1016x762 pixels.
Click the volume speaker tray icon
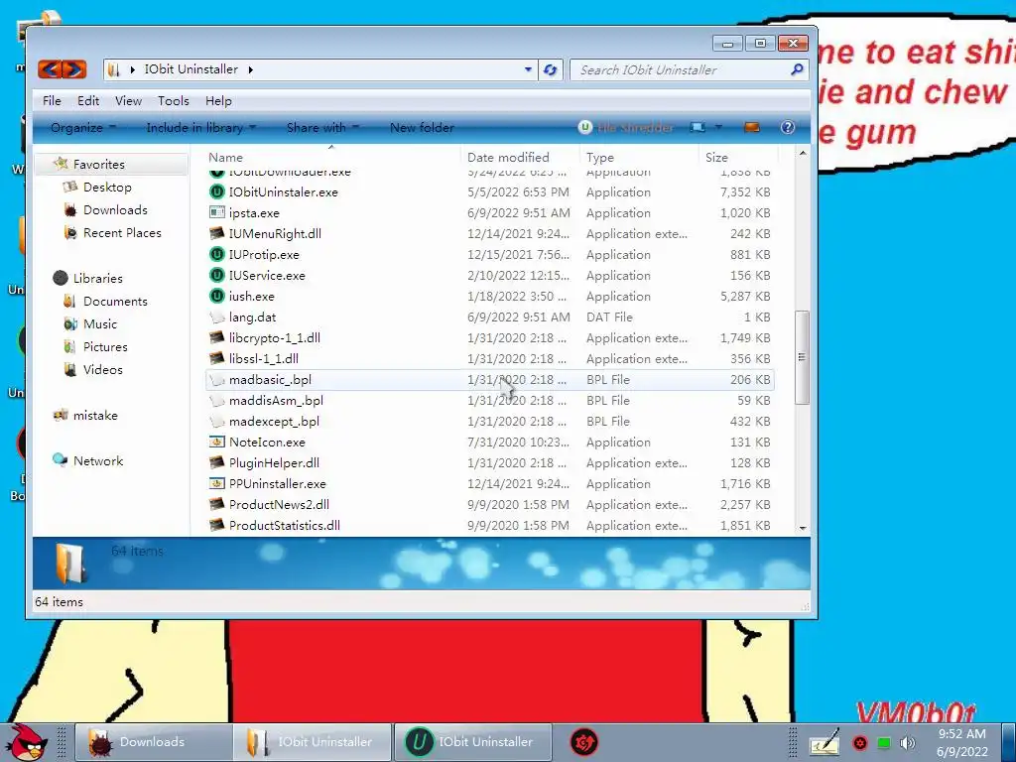(x=908, y=742)
